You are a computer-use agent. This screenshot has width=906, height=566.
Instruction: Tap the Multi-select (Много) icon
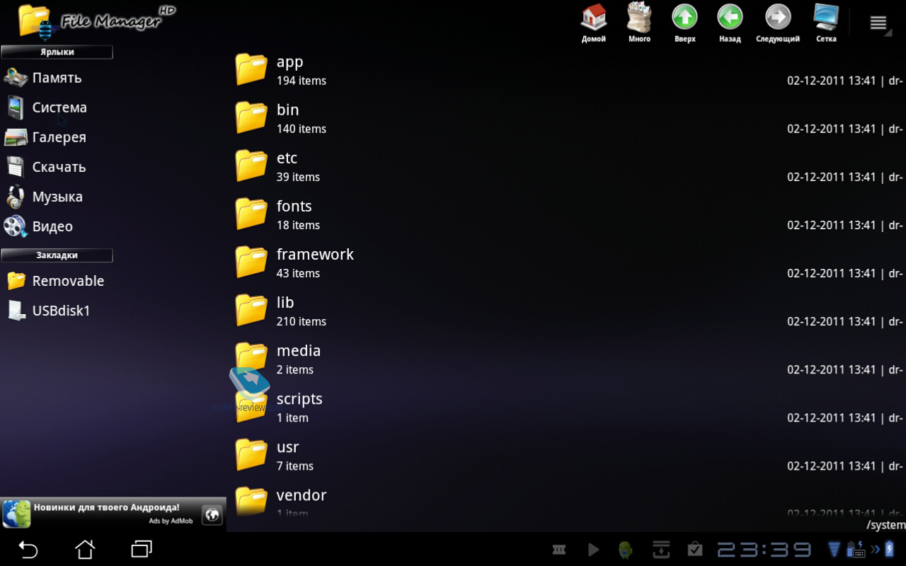(639, 23)
